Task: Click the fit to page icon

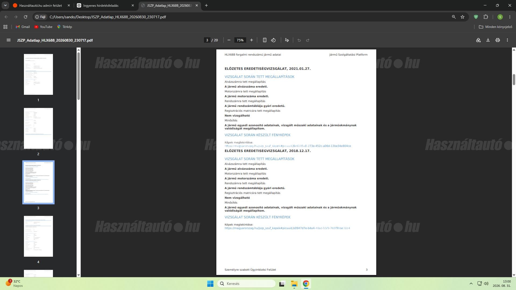Action: pos(264,40)
